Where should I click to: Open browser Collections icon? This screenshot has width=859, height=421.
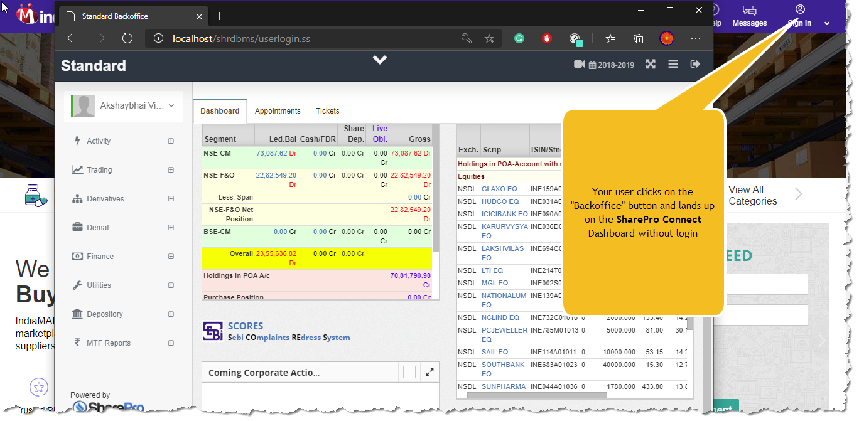tap(639, 39)
